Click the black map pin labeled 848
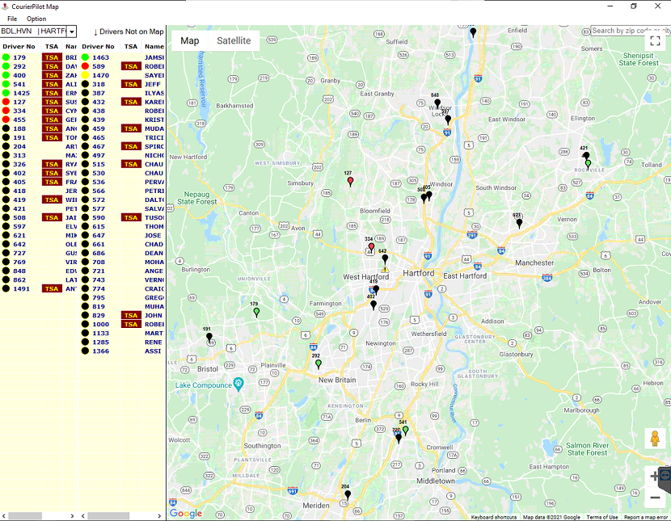 [437, 103]
